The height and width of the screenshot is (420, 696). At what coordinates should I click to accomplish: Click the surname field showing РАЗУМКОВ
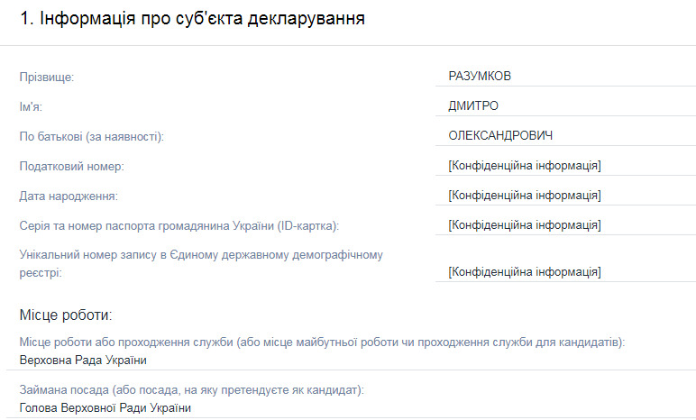tap(565, 77)
